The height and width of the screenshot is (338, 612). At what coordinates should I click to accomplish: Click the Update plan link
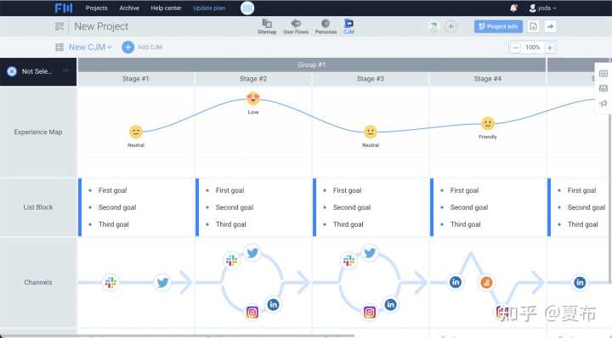pos(209,8)
